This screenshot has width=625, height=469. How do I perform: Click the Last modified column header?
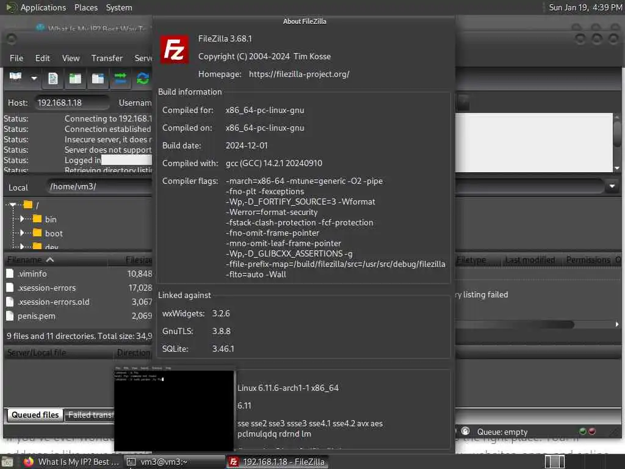pyautogui.click(x=530, y=260)
